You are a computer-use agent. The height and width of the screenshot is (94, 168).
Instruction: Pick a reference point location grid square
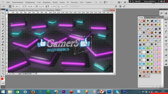(10, 6)
